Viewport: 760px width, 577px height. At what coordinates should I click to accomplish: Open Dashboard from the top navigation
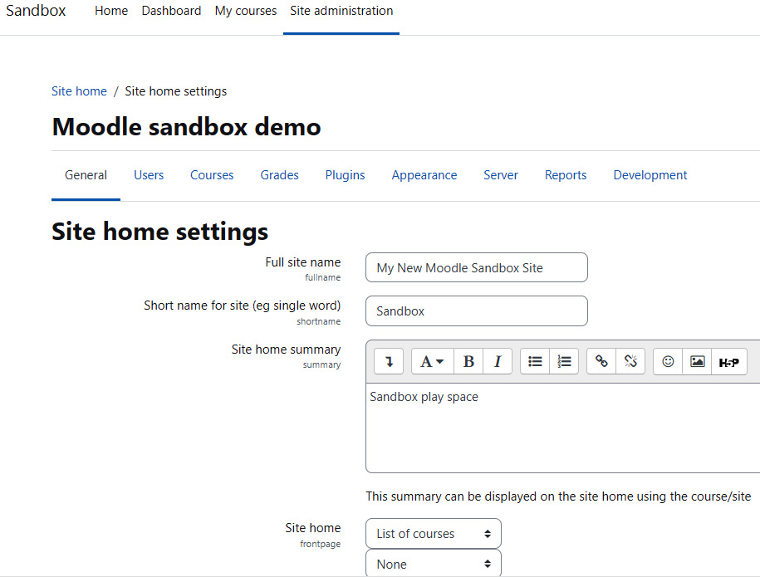coord(171,11)
